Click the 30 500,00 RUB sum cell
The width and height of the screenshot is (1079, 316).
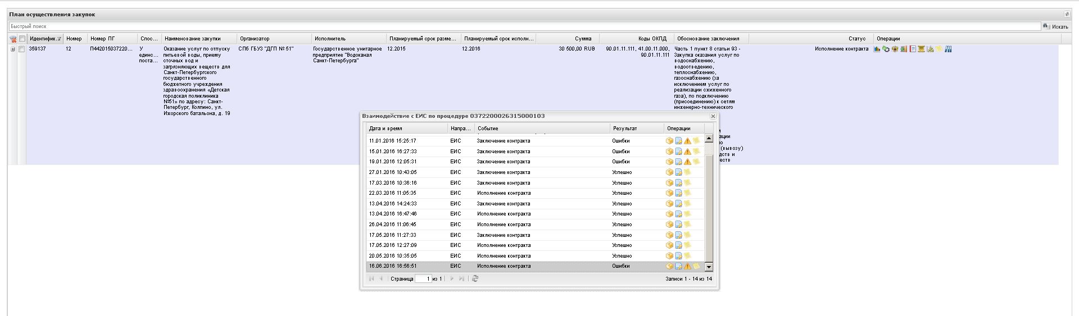(577, 49)
